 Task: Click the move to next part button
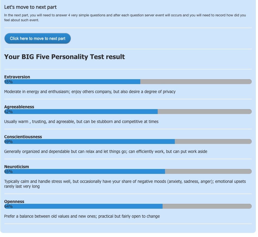tap(38, 39)
